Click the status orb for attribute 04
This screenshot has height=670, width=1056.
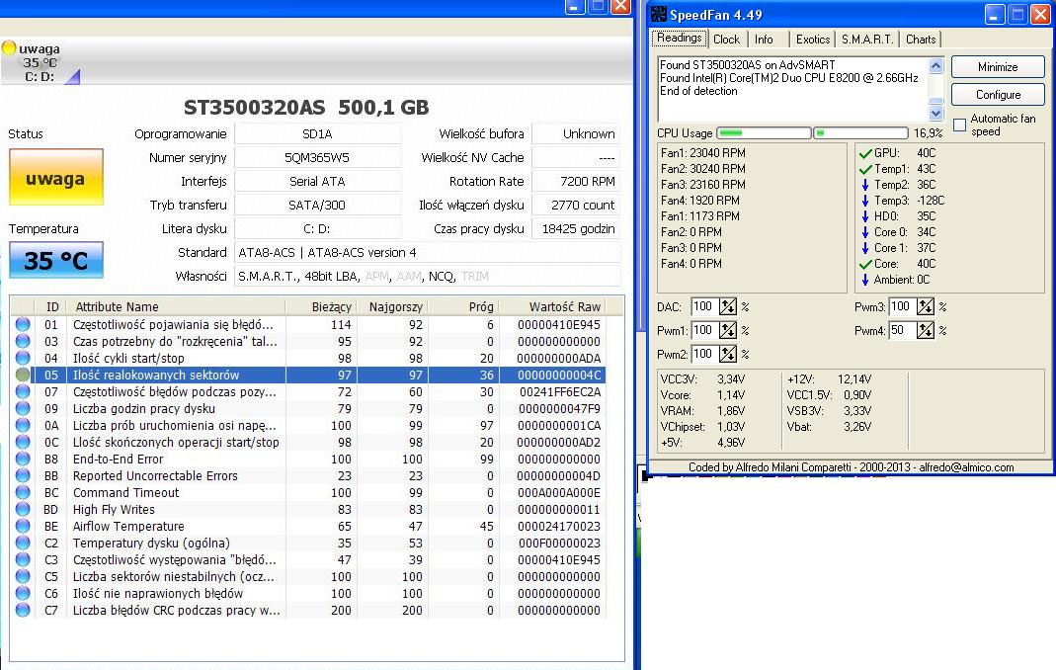[x=23, y=358]
